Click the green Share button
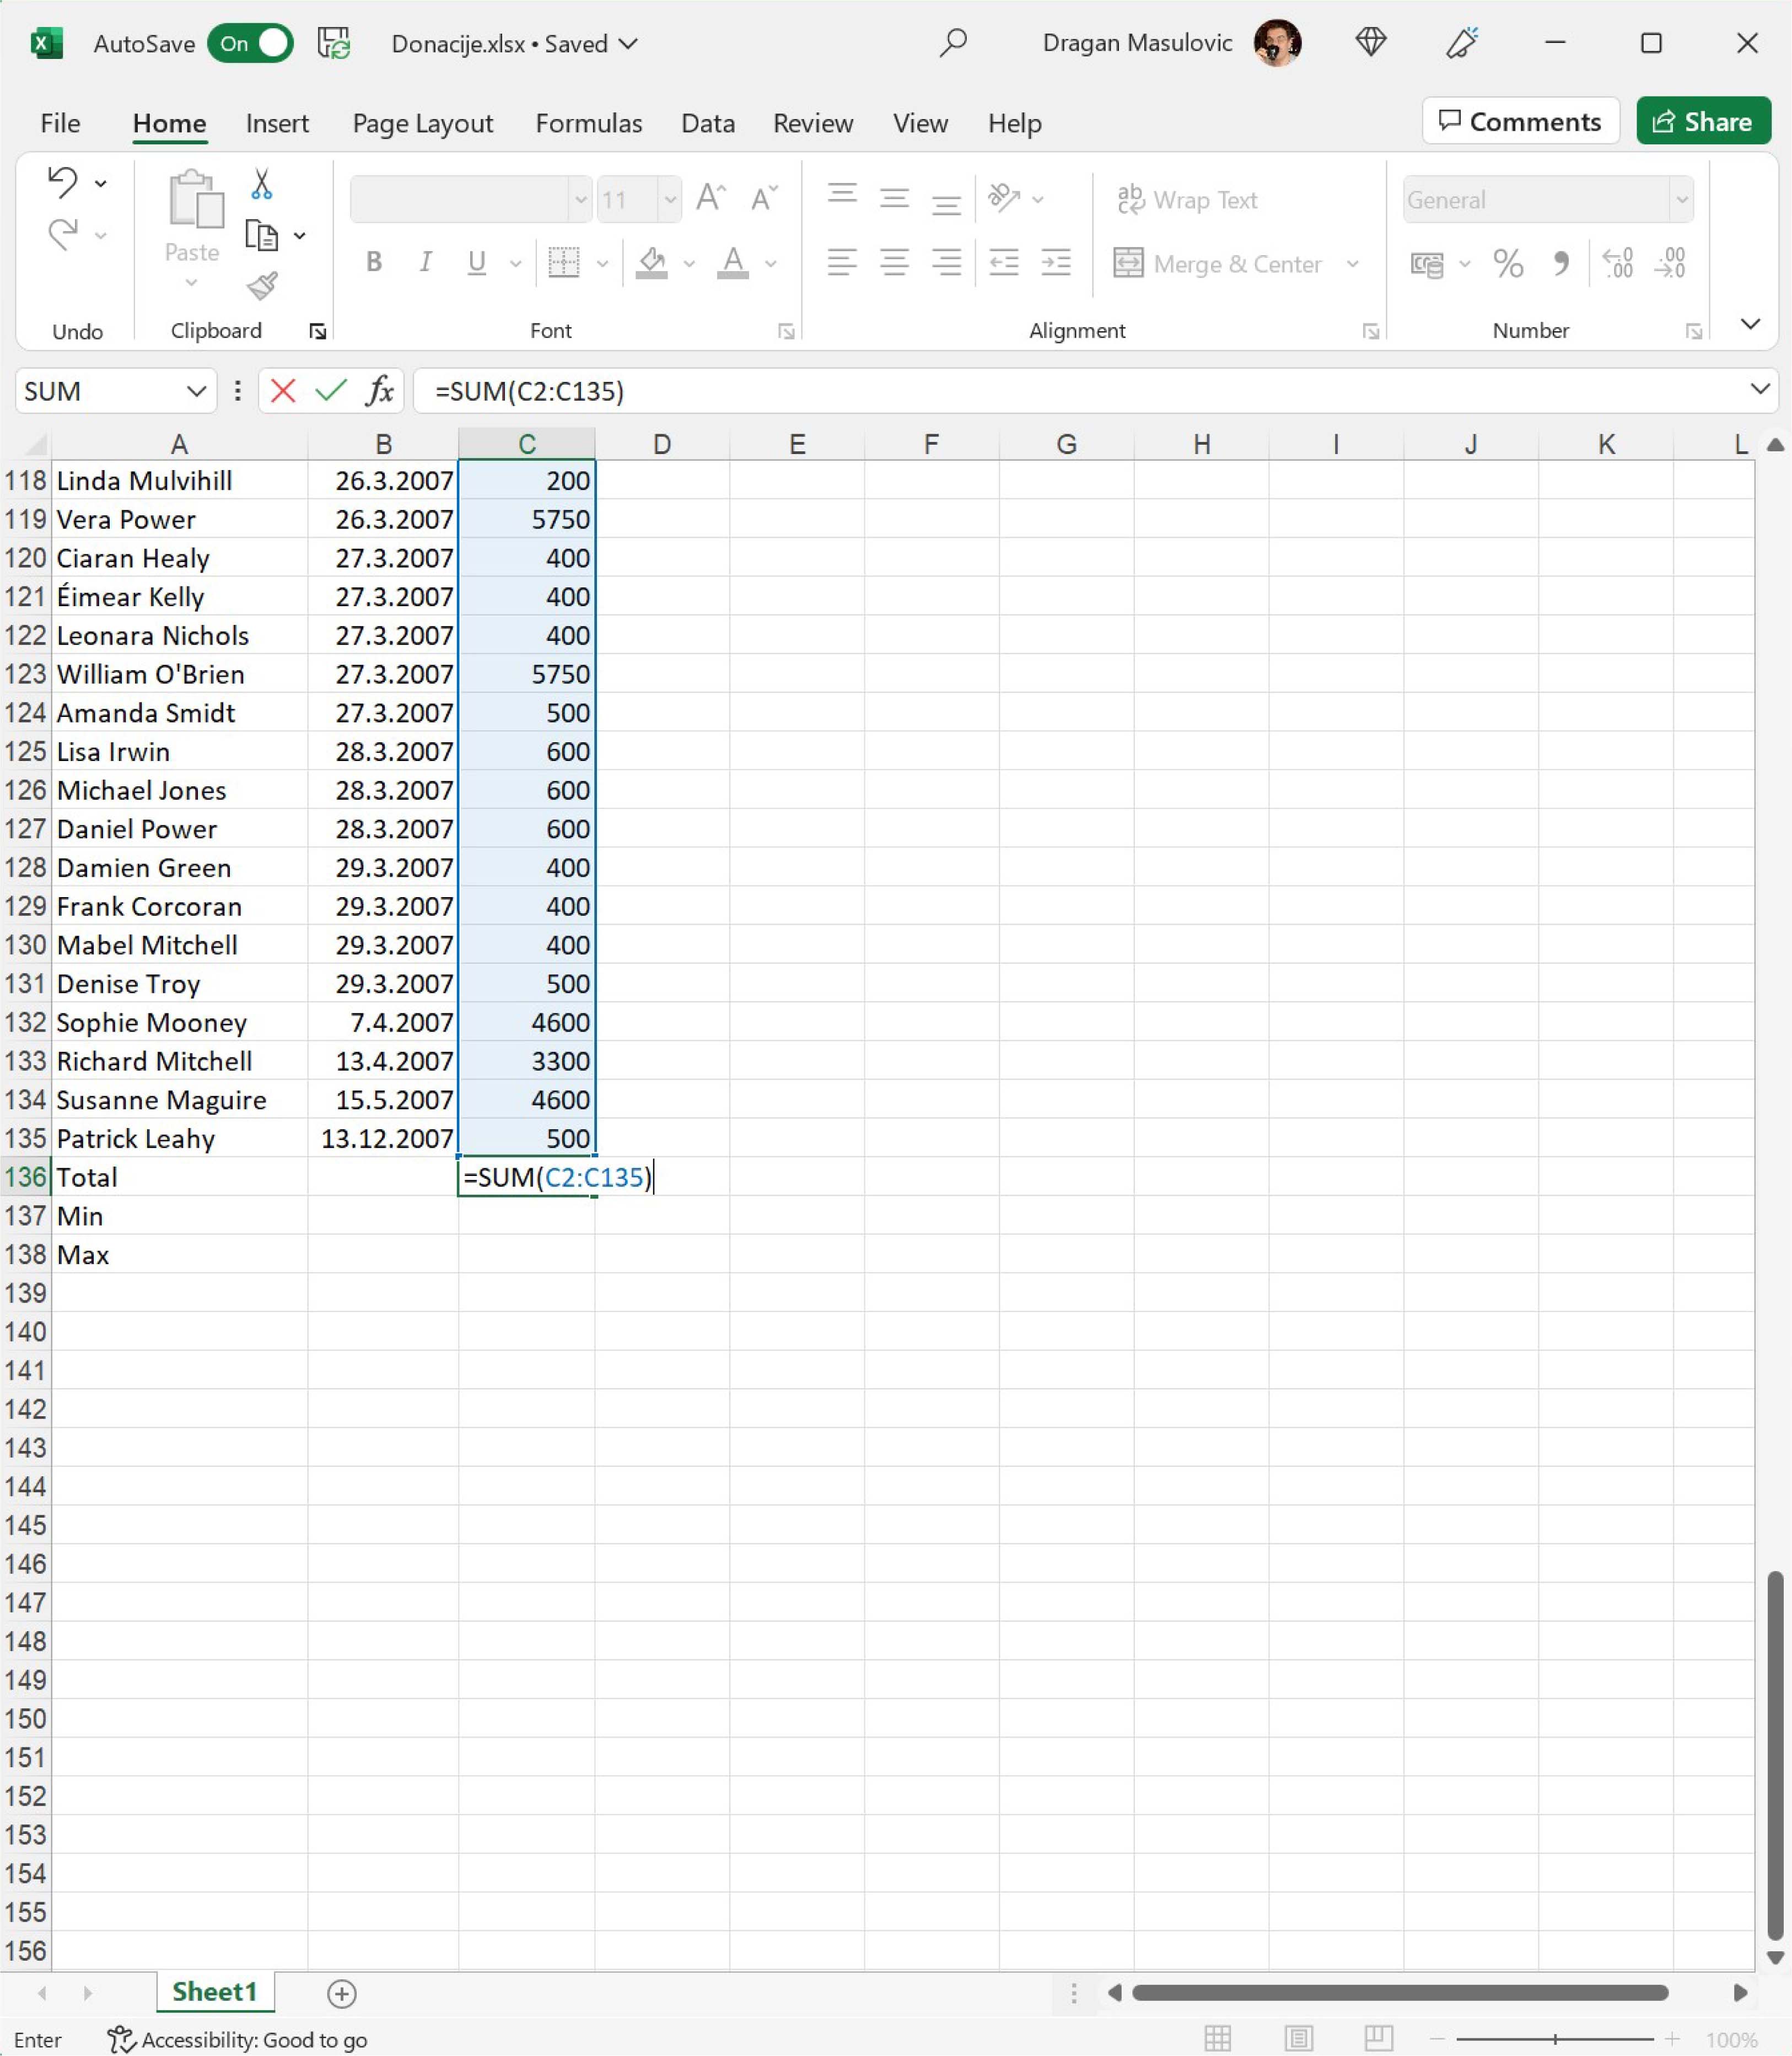1792x2056 pixels. coord(1703,121)
